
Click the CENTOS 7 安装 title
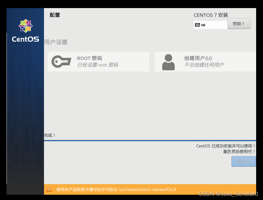pyautogui.click(x=211, y=15)
